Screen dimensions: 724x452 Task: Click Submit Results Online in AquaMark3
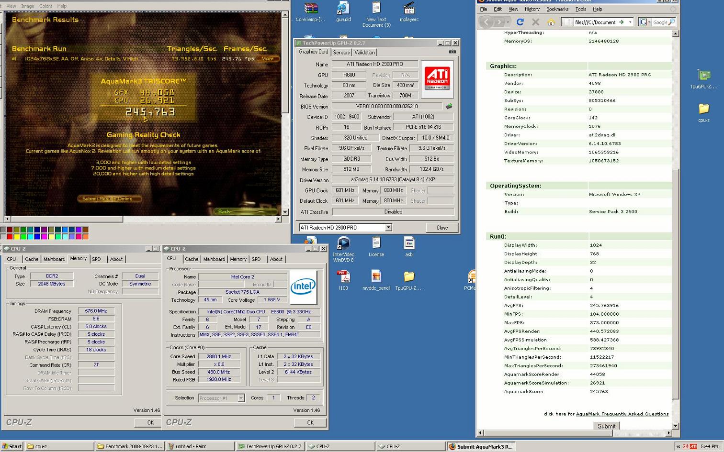pos(109,198)
